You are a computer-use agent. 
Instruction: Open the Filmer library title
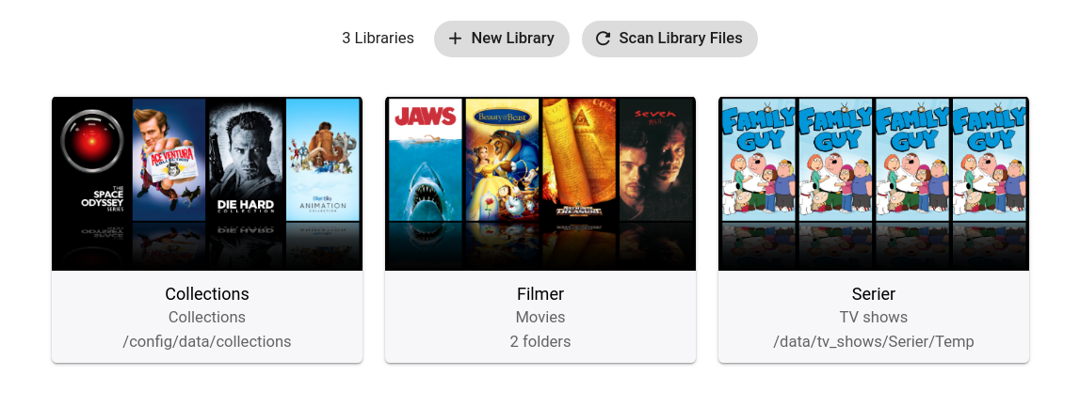[x=540, y=294]
